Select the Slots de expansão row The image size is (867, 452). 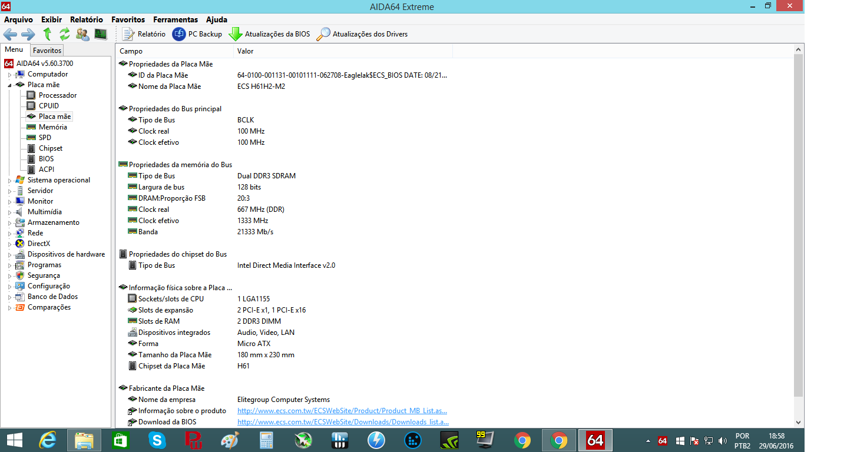(x=455, y=310)
